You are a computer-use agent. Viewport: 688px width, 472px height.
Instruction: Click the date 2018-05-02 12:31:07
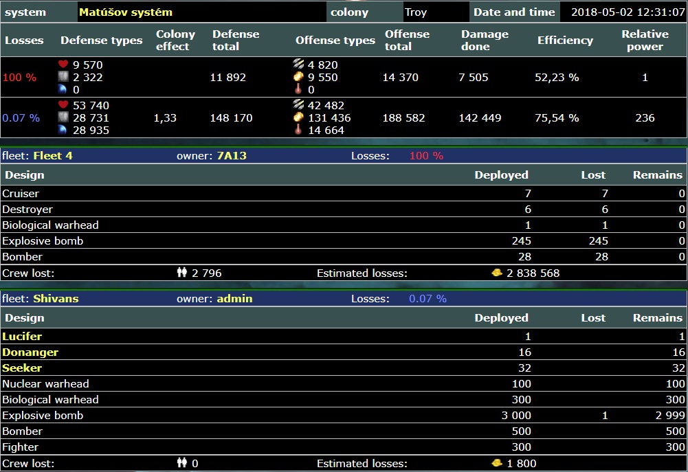[628, 12]
